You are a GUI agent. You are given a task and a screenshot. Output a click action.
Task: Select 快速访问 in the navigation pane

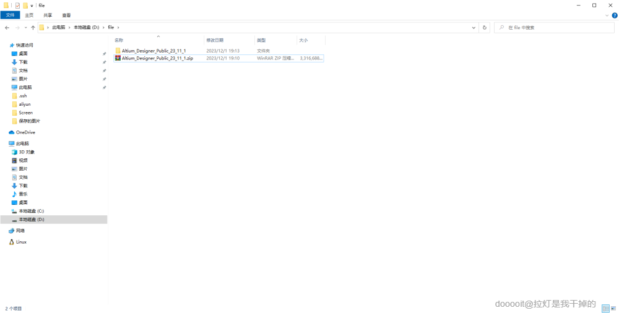coord(25,45)
